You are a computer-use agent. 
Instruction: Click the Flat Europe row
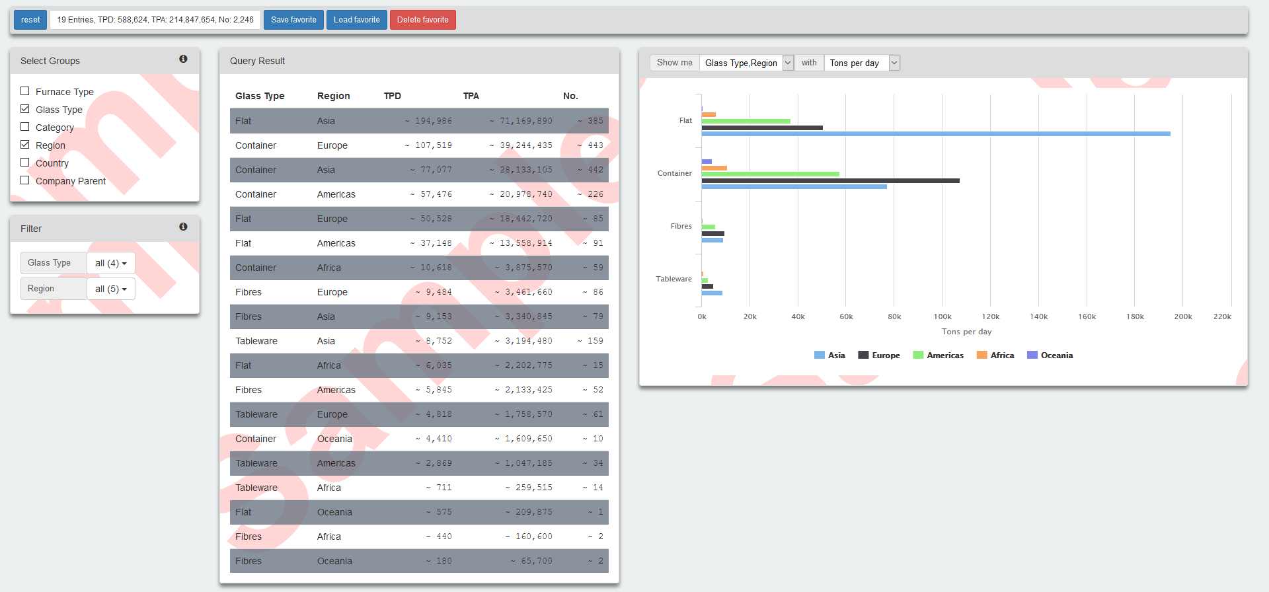pos(419,219)
